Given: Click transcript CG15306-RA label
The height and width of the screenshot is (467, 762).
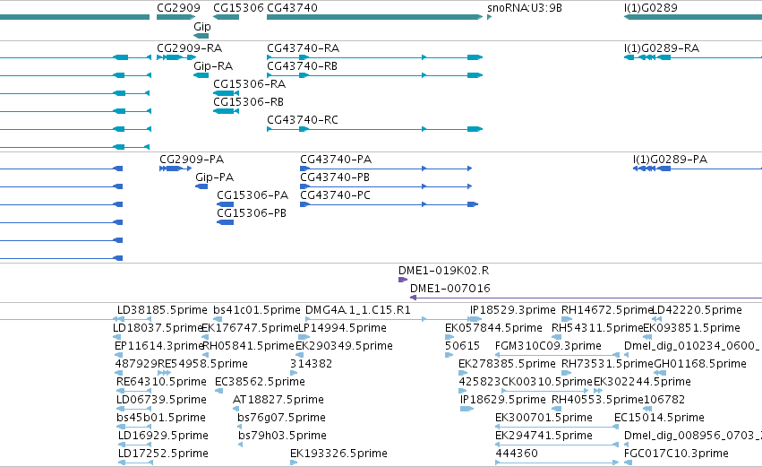Looking at the screenshot, I should pos(249,84).
